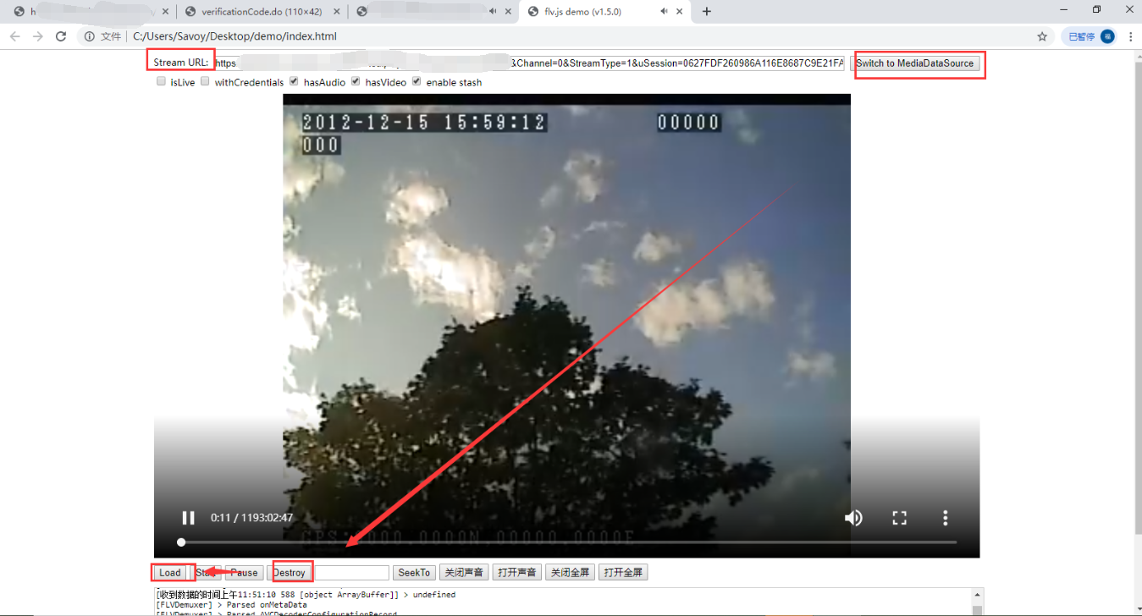Disable the enable stash checkbox
The width and height of the screenshot is (1142, 616).
(x=417, y=82)
